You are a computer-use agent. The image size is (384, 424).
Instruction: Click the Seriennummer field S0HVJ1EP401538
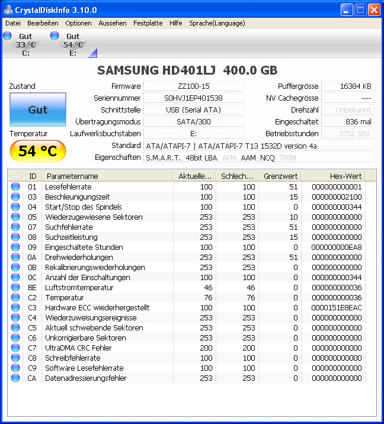(194, 98)
